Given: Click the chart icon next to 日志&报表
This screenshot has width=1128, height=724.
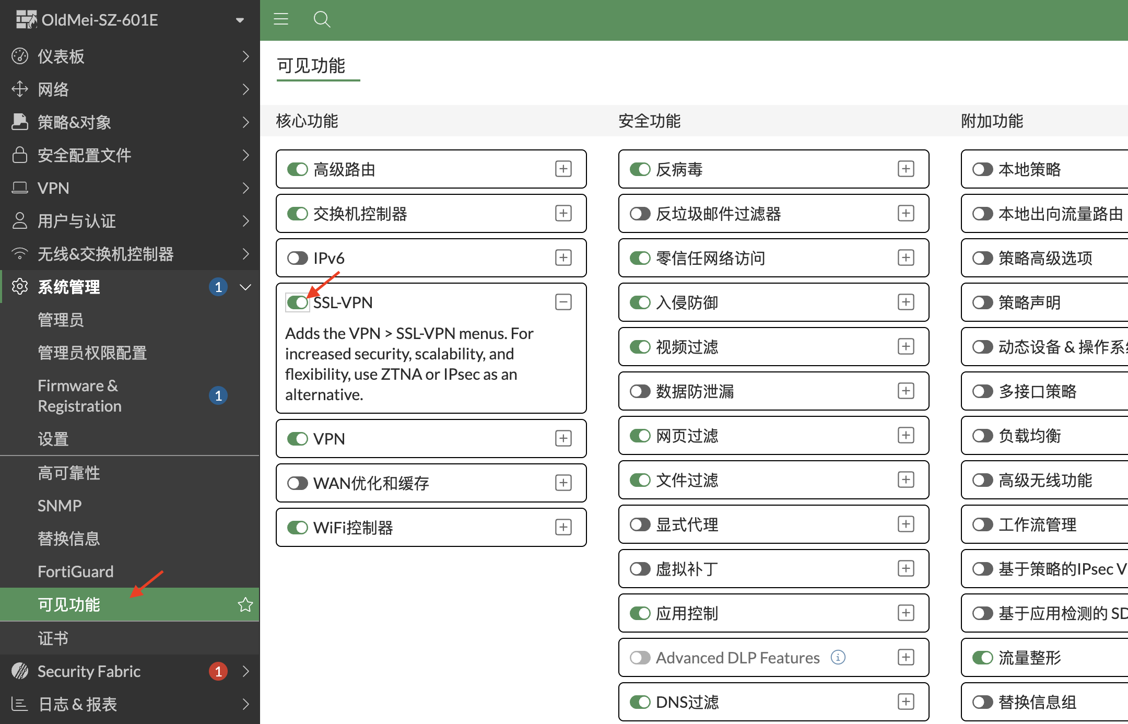Looking at the screenshot, I should coord(20,704).
